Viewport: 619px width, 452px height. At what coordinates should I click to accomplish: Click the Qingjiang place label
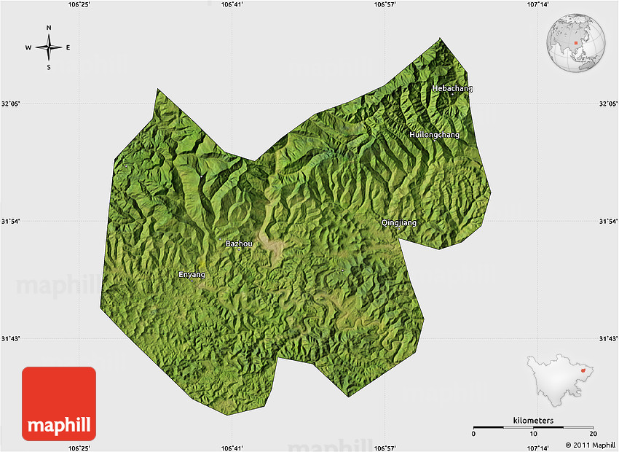399,222
